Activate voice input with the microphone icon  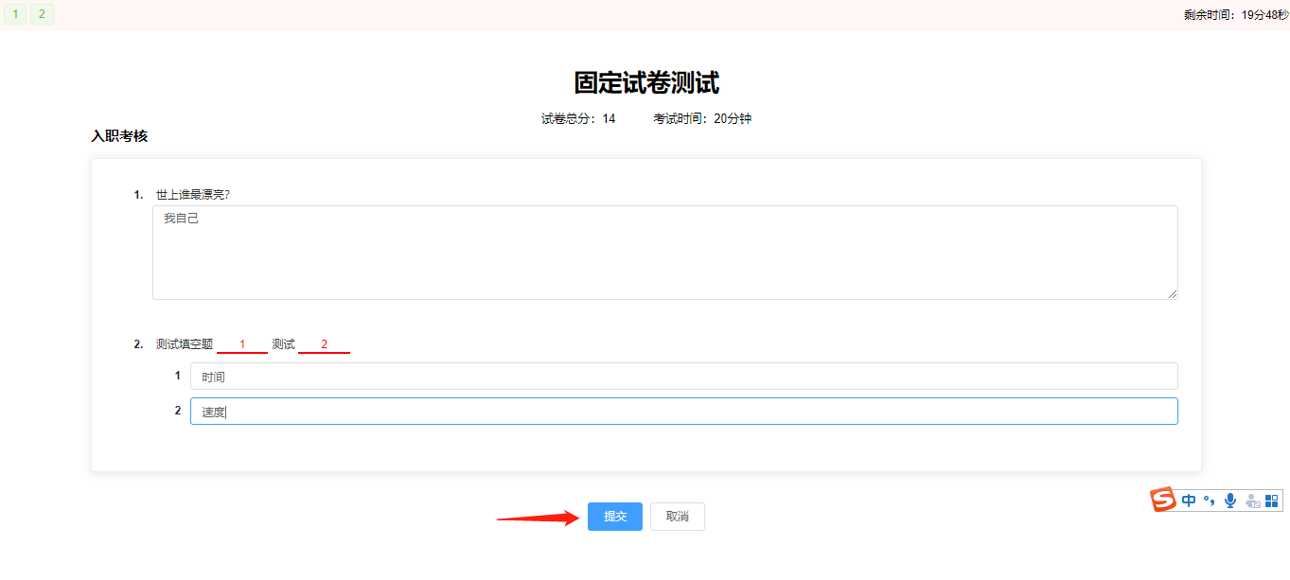tap(1230, 500)
